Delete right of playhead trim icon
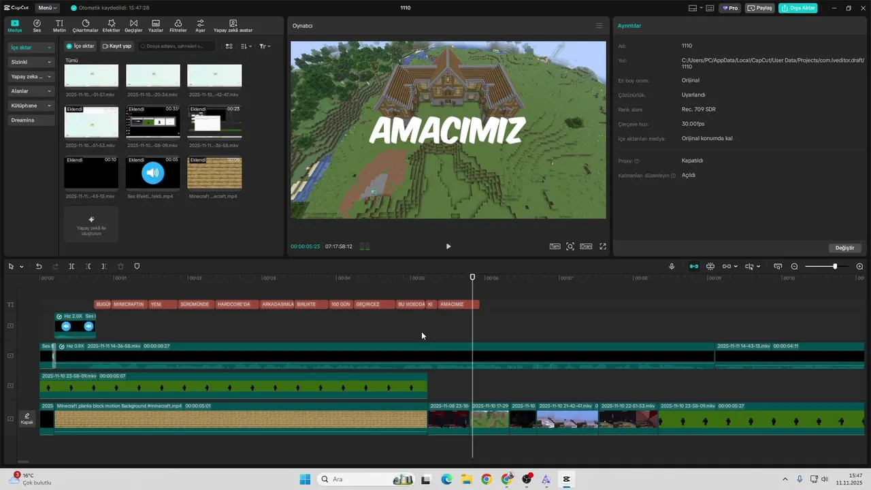The height and width of the screenshot is (490, 871). pyautogui.click(x=104, y=266)
